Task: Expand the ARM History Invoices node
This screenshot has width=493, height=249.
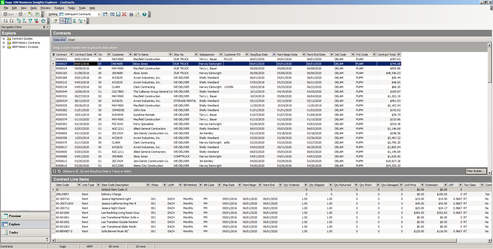Action: coord(4,47)
